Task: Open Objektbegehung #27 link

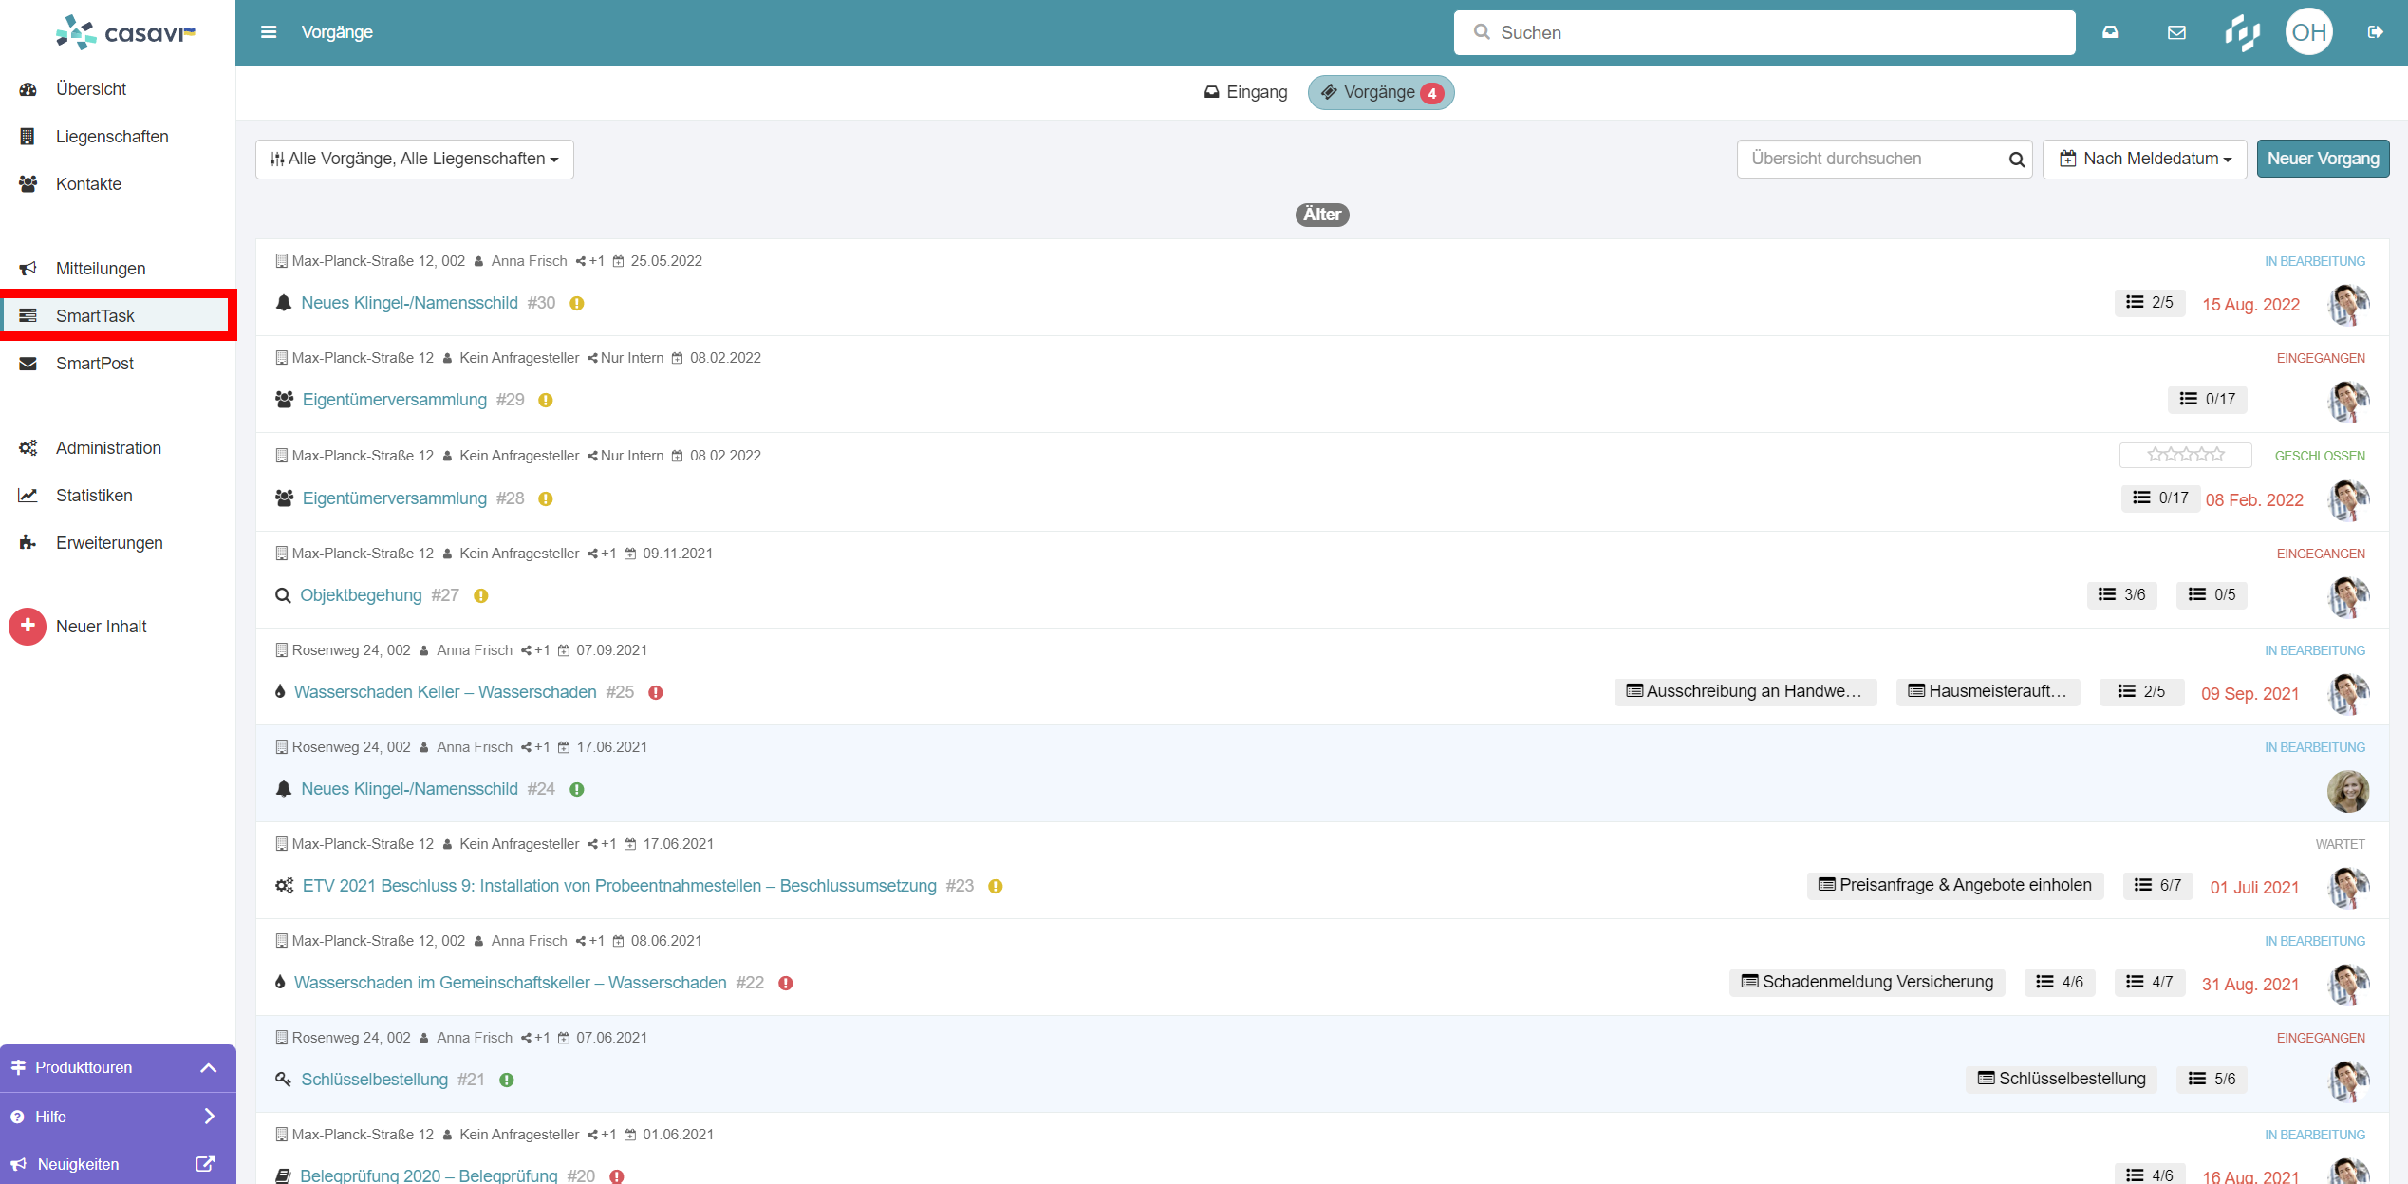Action: [361, 595]
